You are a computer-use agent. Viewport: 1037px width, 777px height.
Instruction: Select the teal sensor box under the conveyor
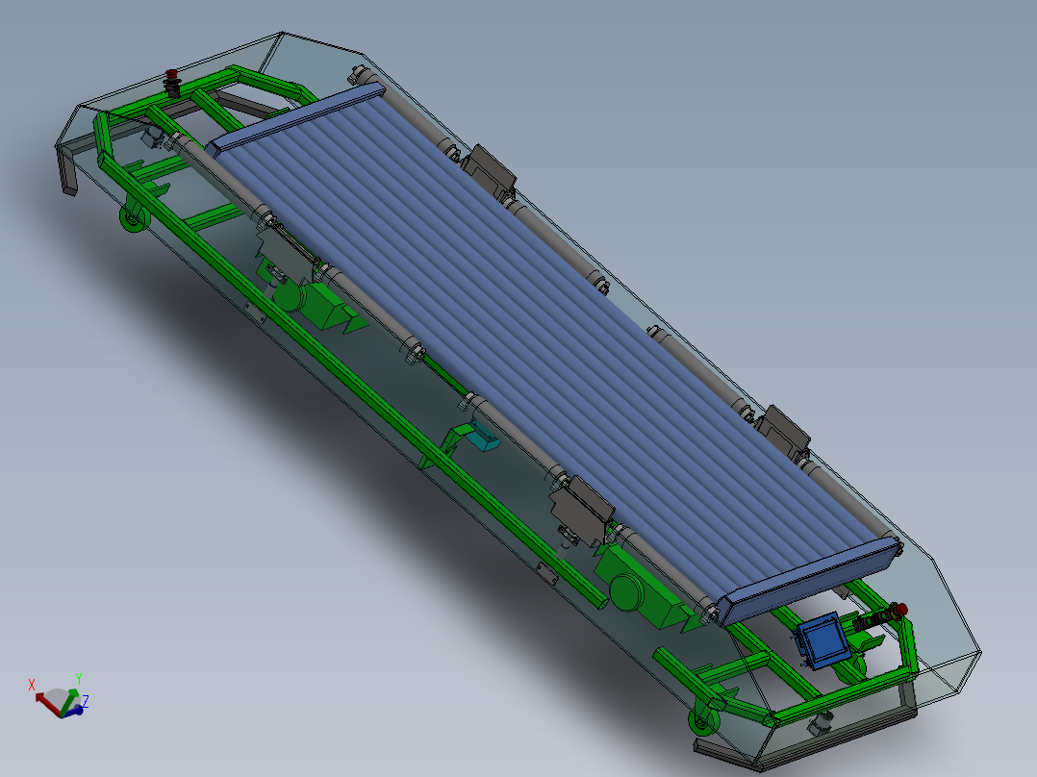tap(485, 436)
